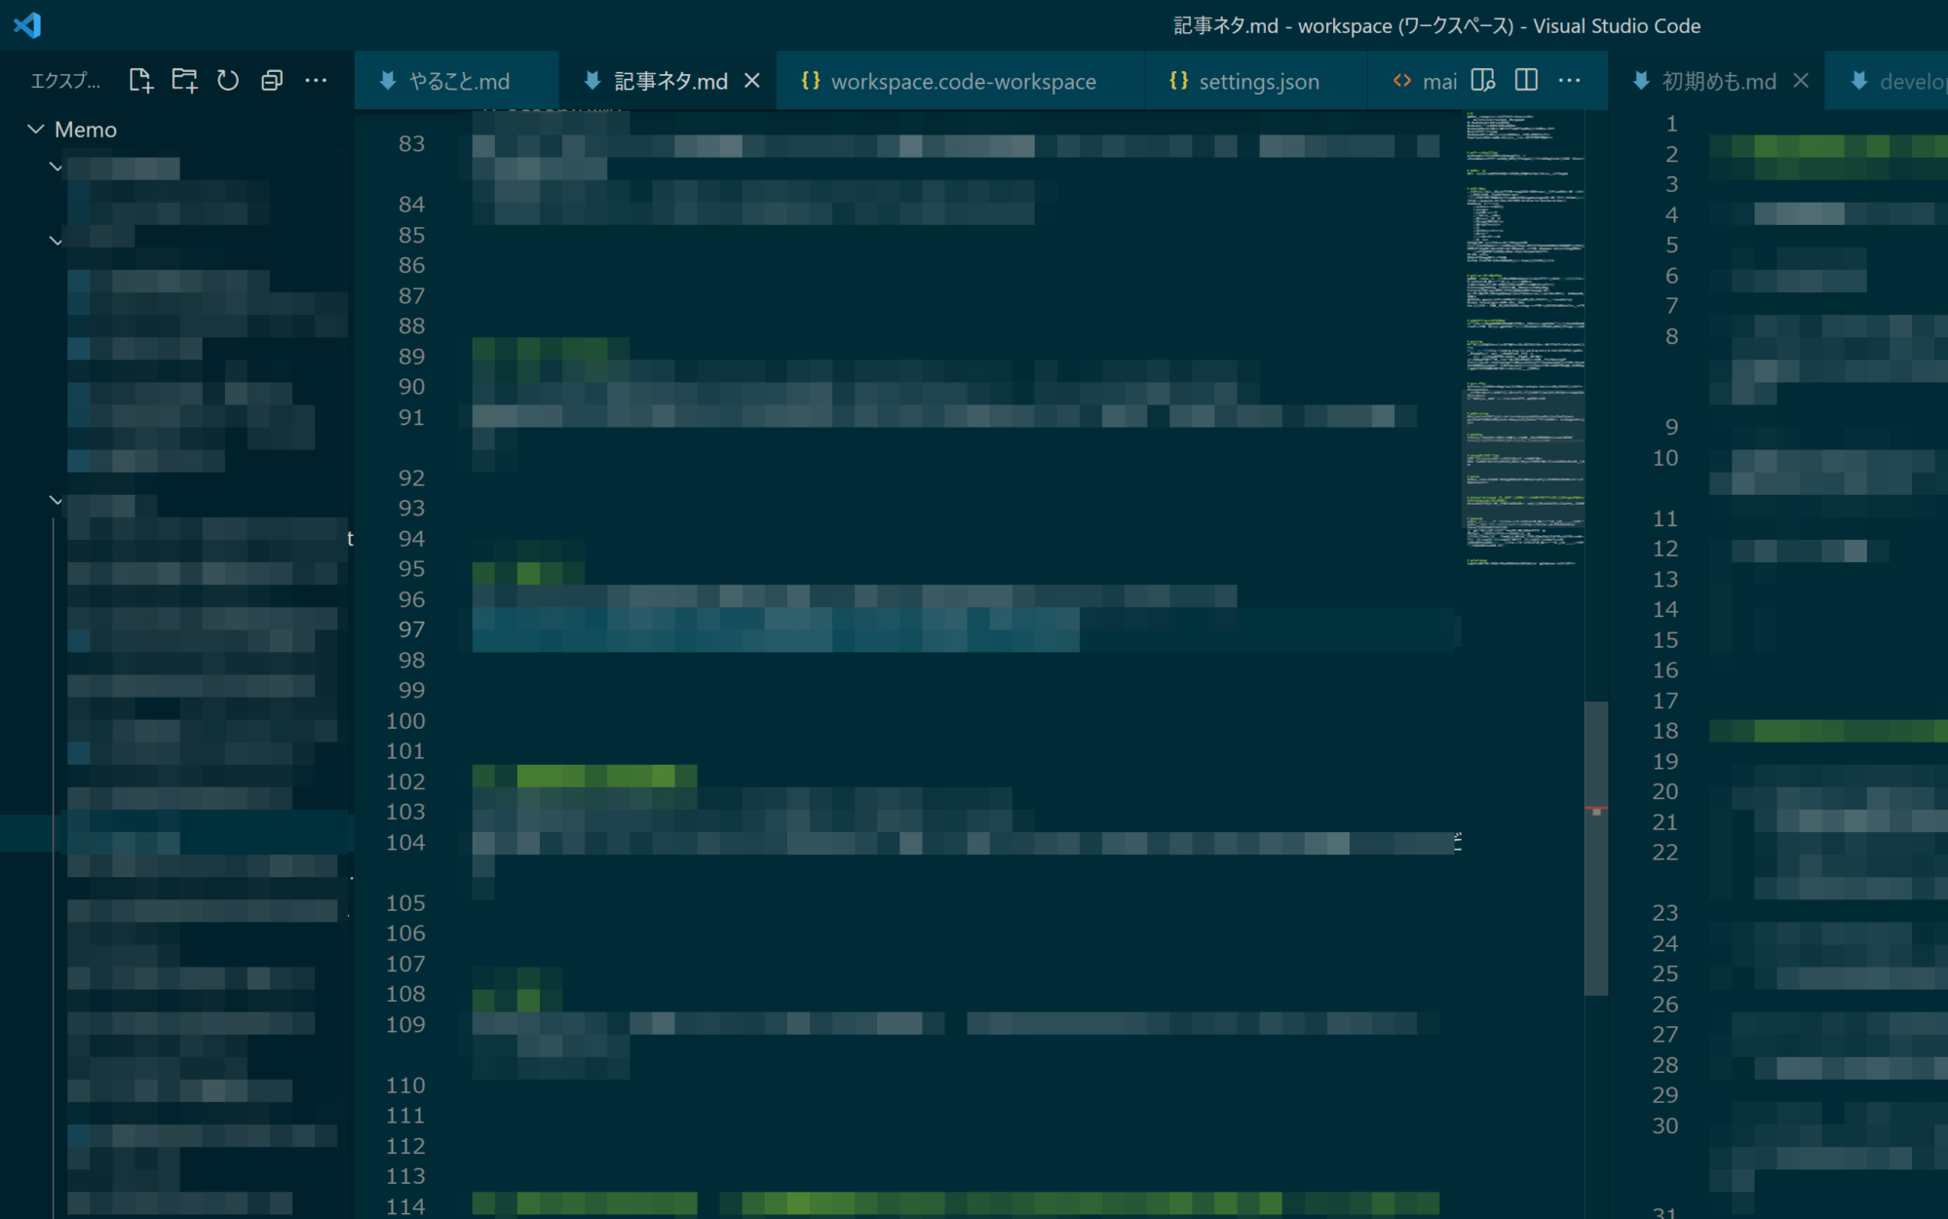The image size is (1948, 1219).
Task: Collapse the first subfolder under Memo
Action: pos(56,168)
